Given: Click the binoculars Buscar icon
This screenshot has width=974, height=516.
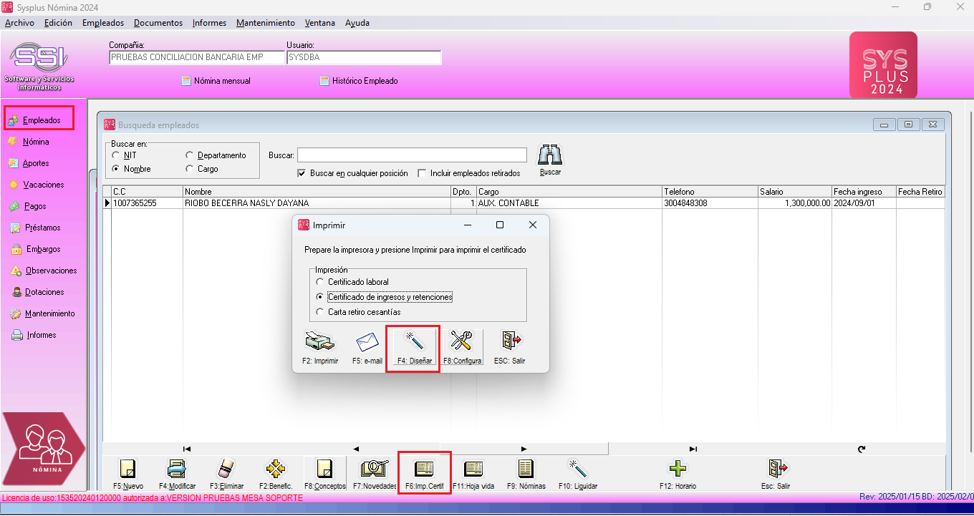Looking at the screenshot, I should coord(550,160).
